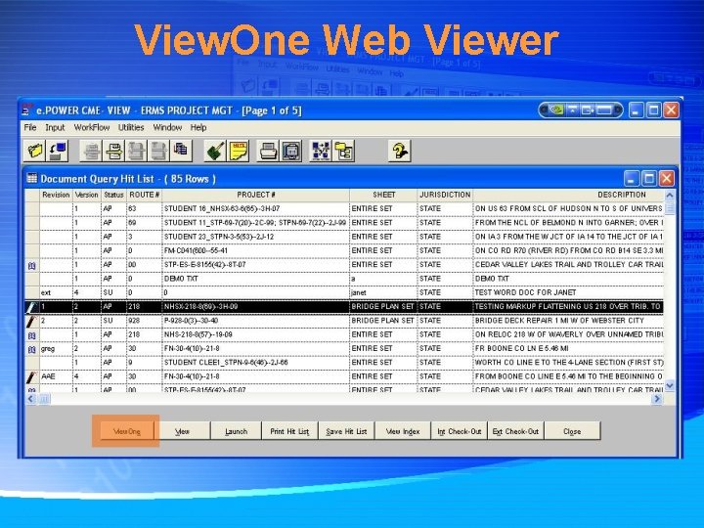Select the FM-C041(600--55-41 project cell
This screenshot has width=704, height=528.
point(255,250)
